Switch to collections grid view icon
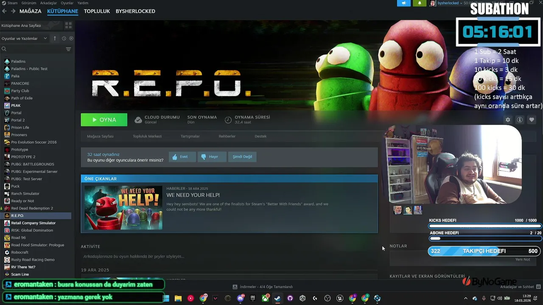Screen dimensions: 543x305 (68, 25)
